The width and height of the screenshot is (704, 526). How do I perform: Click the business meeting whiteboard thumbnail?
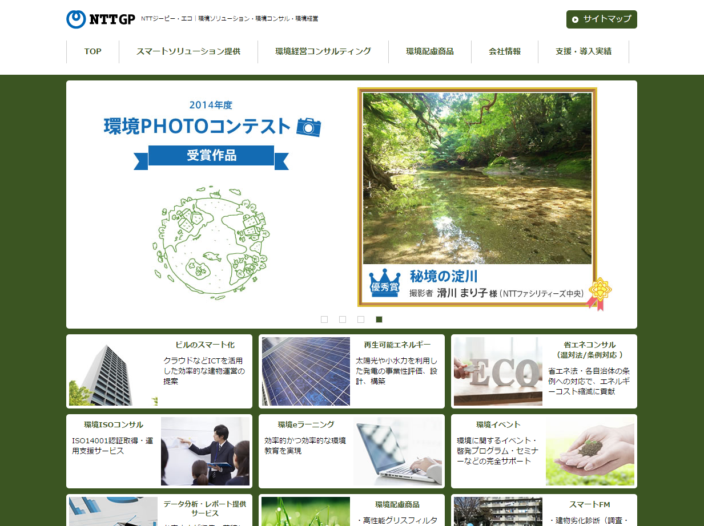[205, 451]
